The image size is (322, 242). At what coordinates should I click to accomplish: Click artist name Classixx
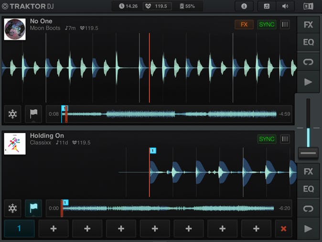(41, 143)
